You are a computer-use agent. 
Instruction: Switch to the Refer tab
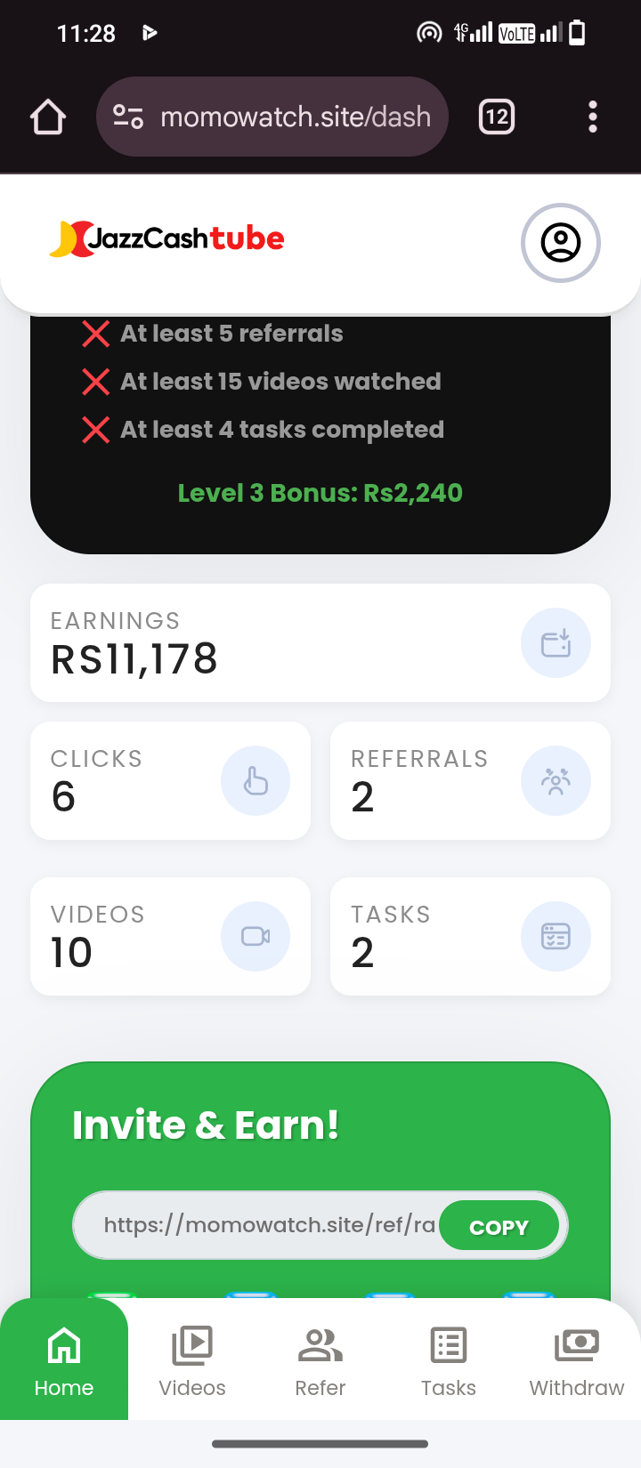coord(320,1359)
